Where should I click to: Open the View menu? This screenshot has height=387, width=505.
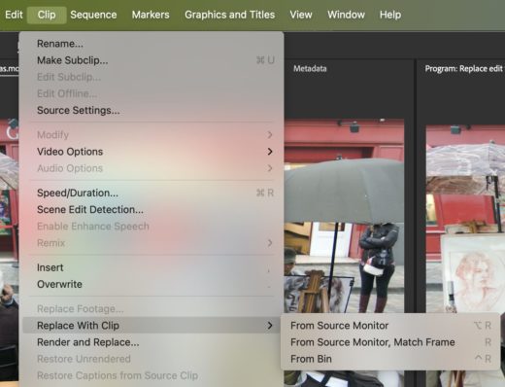click(x=301, y=15)
